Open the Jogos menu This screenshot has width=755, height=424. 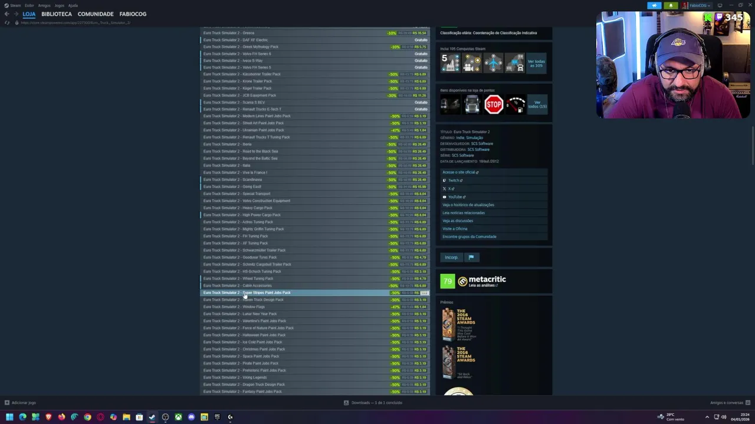point(60,5)
